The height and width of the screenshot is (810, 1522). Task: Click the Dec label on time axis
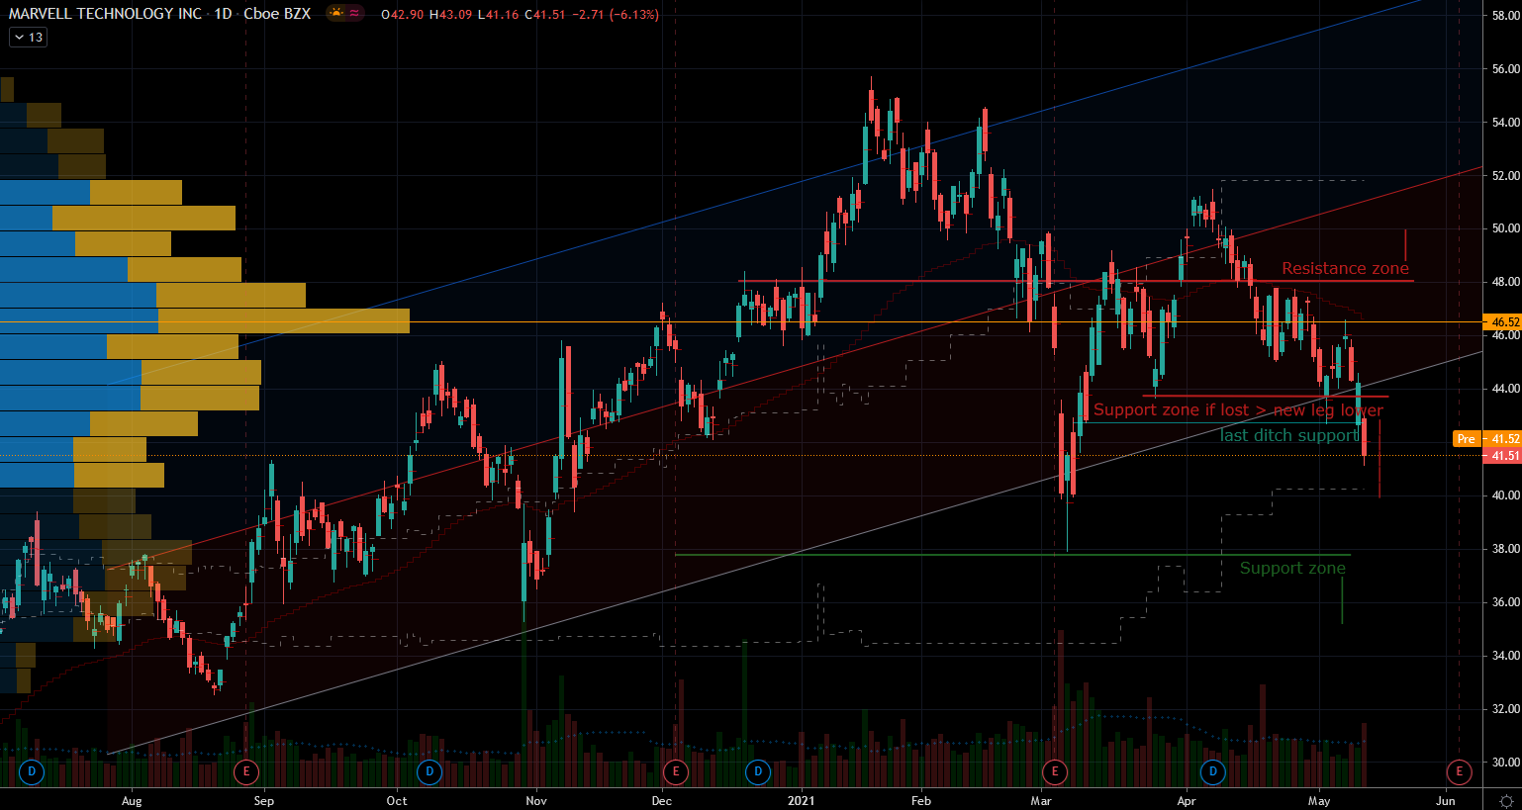(x=662, y=801)
